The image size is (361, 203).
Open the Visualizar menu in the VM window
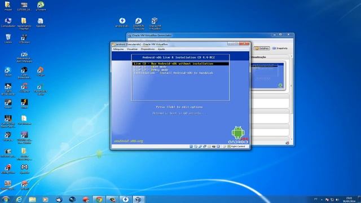[x=132, y=49]
